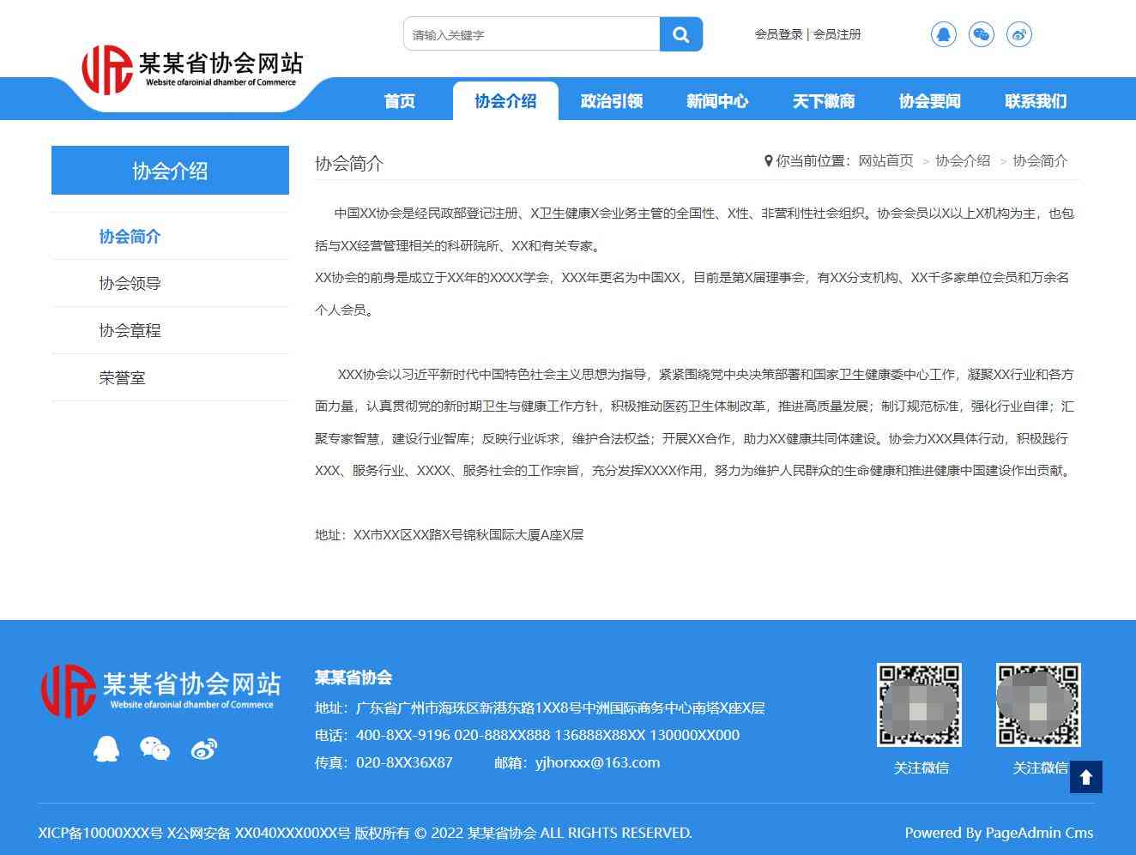Switch to 新闻中心 navigation tab
Viewport: 1136px width, 855px height.
point(717,101)
